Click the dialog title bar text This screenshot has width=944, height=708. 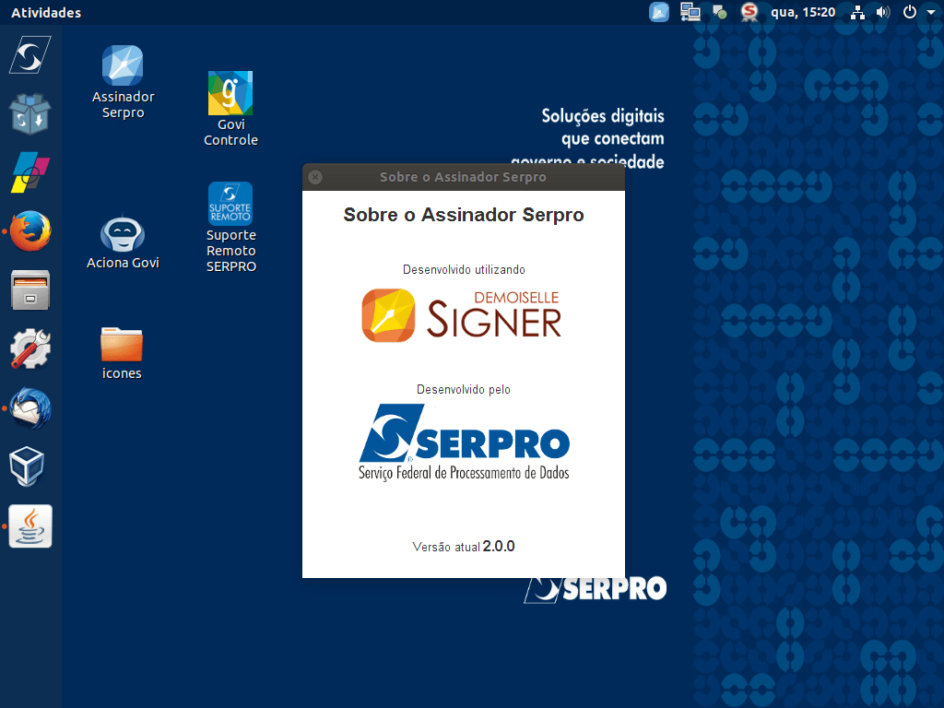click(463, 177)
